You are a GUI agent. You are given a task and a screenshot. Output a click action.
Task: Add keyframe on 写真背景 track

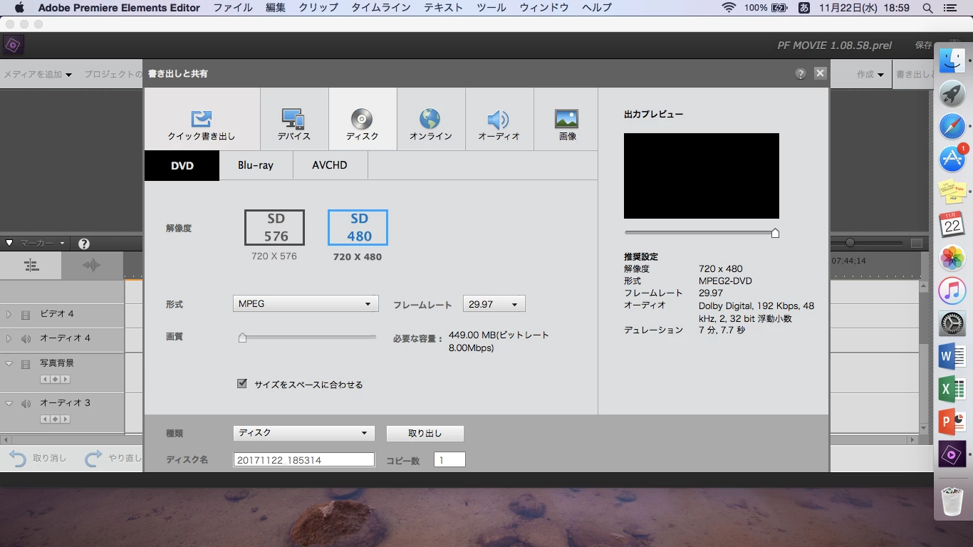[x=55, y=379]
